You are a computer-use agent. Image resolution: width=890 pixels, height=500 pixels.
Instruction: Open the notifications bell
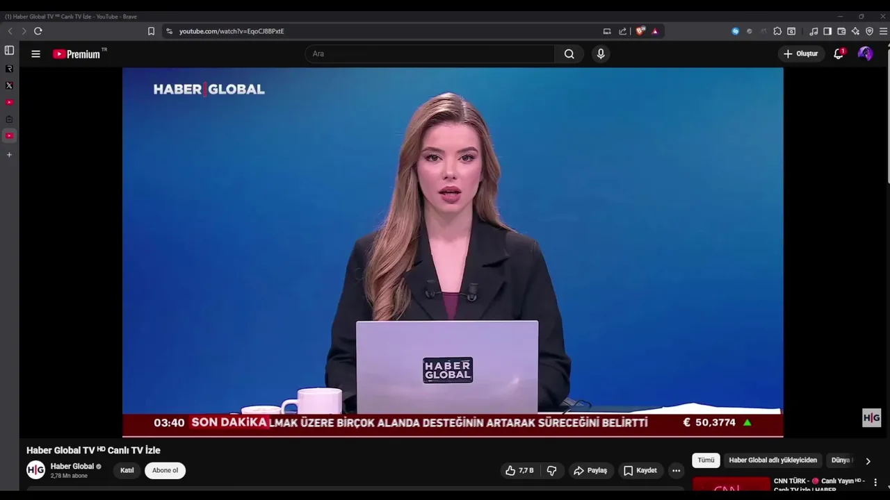pos(839,53)
